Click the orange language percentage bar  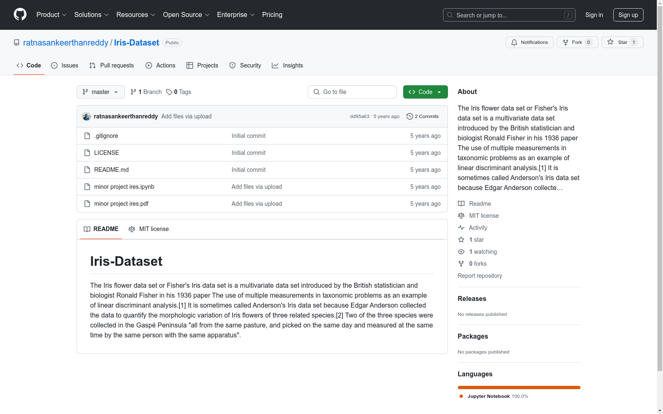519,388
